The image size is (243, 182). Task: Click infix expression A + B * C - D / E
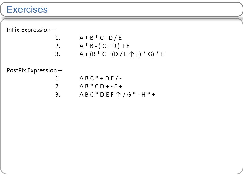pos(100,38)
